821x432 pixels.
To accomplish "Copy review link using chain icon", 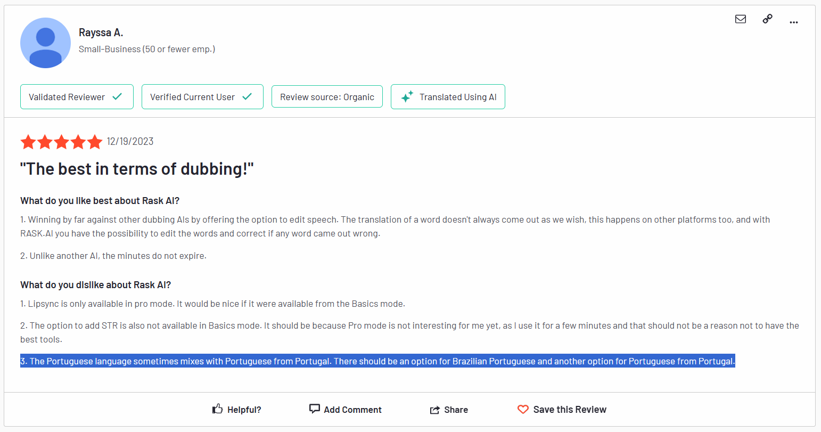I will coord(767,19).
